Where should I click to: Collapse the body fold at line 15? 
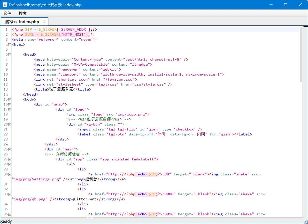point(10,100)
